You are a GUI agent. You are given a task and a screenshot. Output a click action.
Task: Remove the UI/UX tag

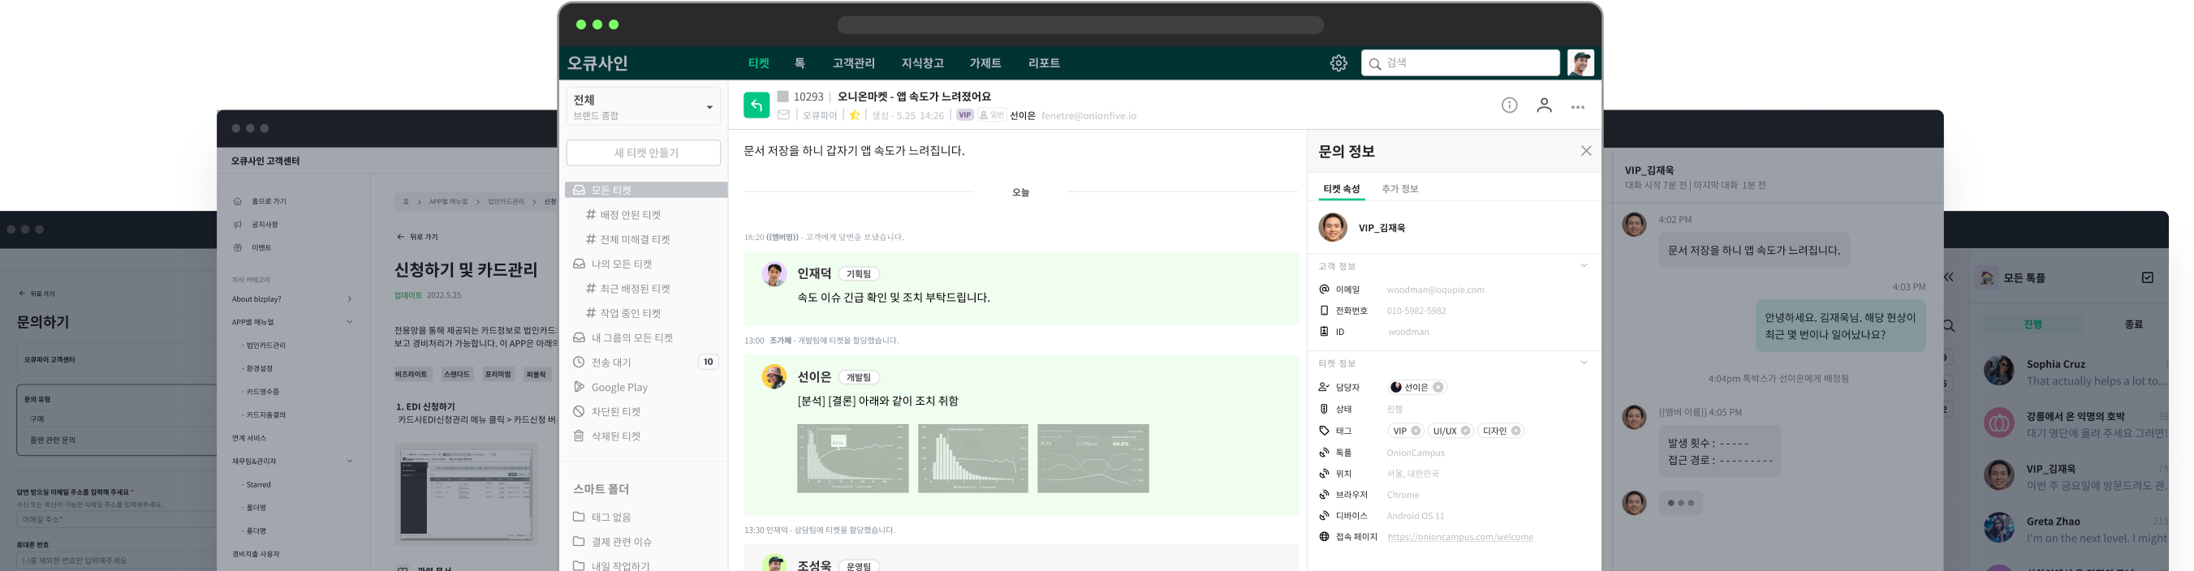tap(1465, 431)
